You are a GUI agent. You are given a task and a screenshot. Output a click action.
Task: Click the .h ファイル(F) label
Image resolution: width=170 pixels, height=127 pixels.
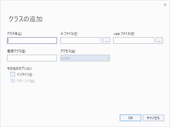(69, 34)
